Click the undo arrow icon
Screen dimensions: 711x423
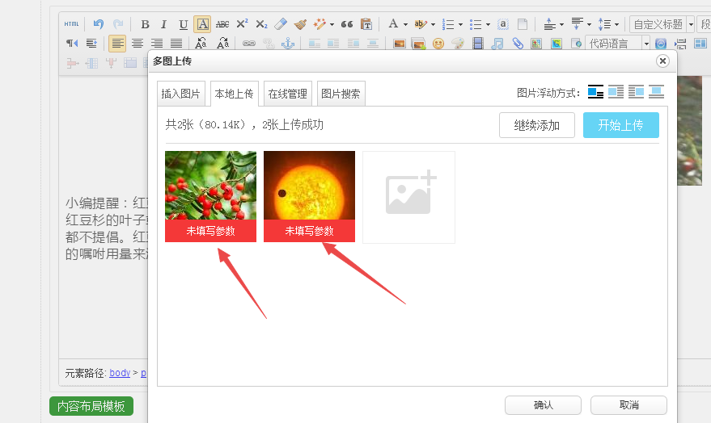coord(99,24)
